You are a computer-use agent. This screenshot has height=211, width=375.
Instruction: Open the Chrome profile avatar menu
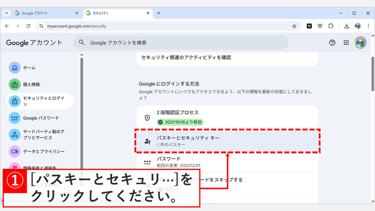click(358, 26)
